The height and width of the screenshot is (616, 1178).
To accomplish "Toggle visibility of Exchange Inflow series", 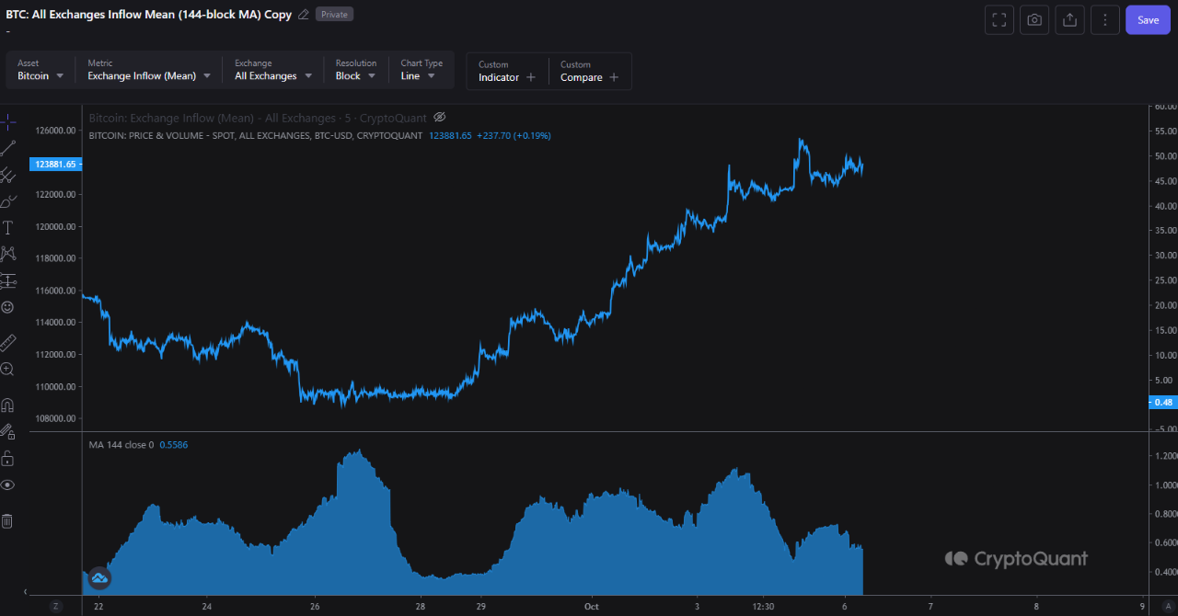I will point(439,118).
